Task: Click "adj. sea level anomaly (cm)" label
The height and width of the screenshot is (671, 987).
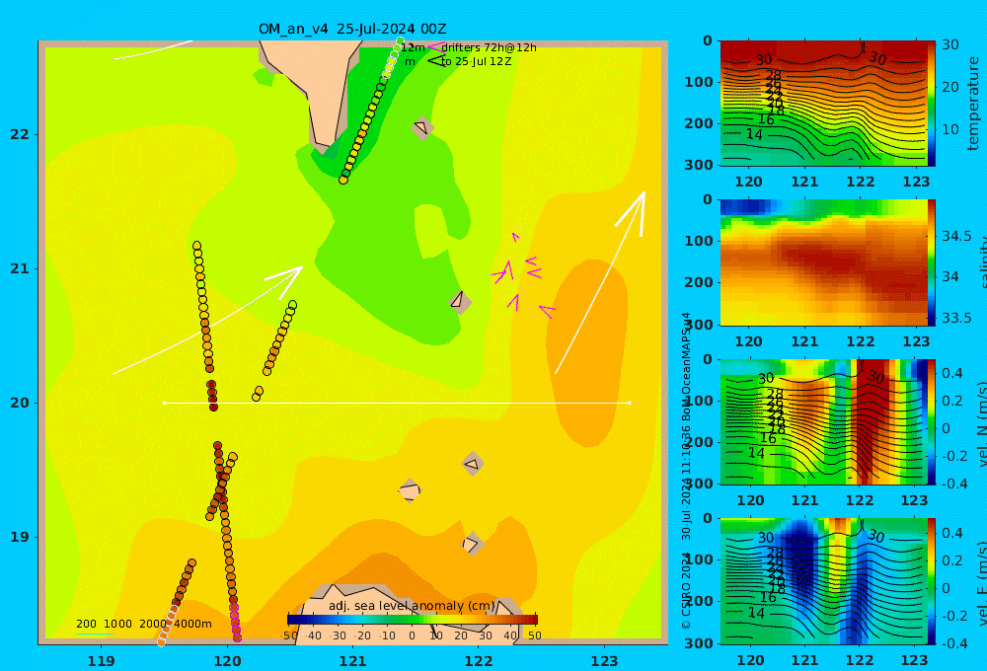Action: [412, 606]
